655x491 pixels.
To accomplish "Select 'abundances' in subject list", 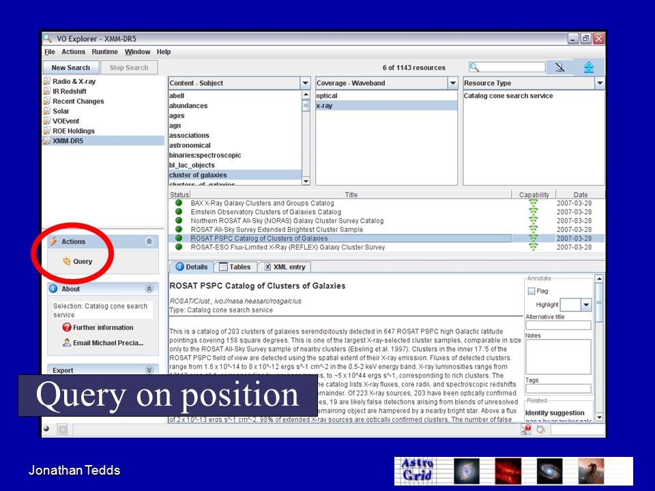I will 235,106.
